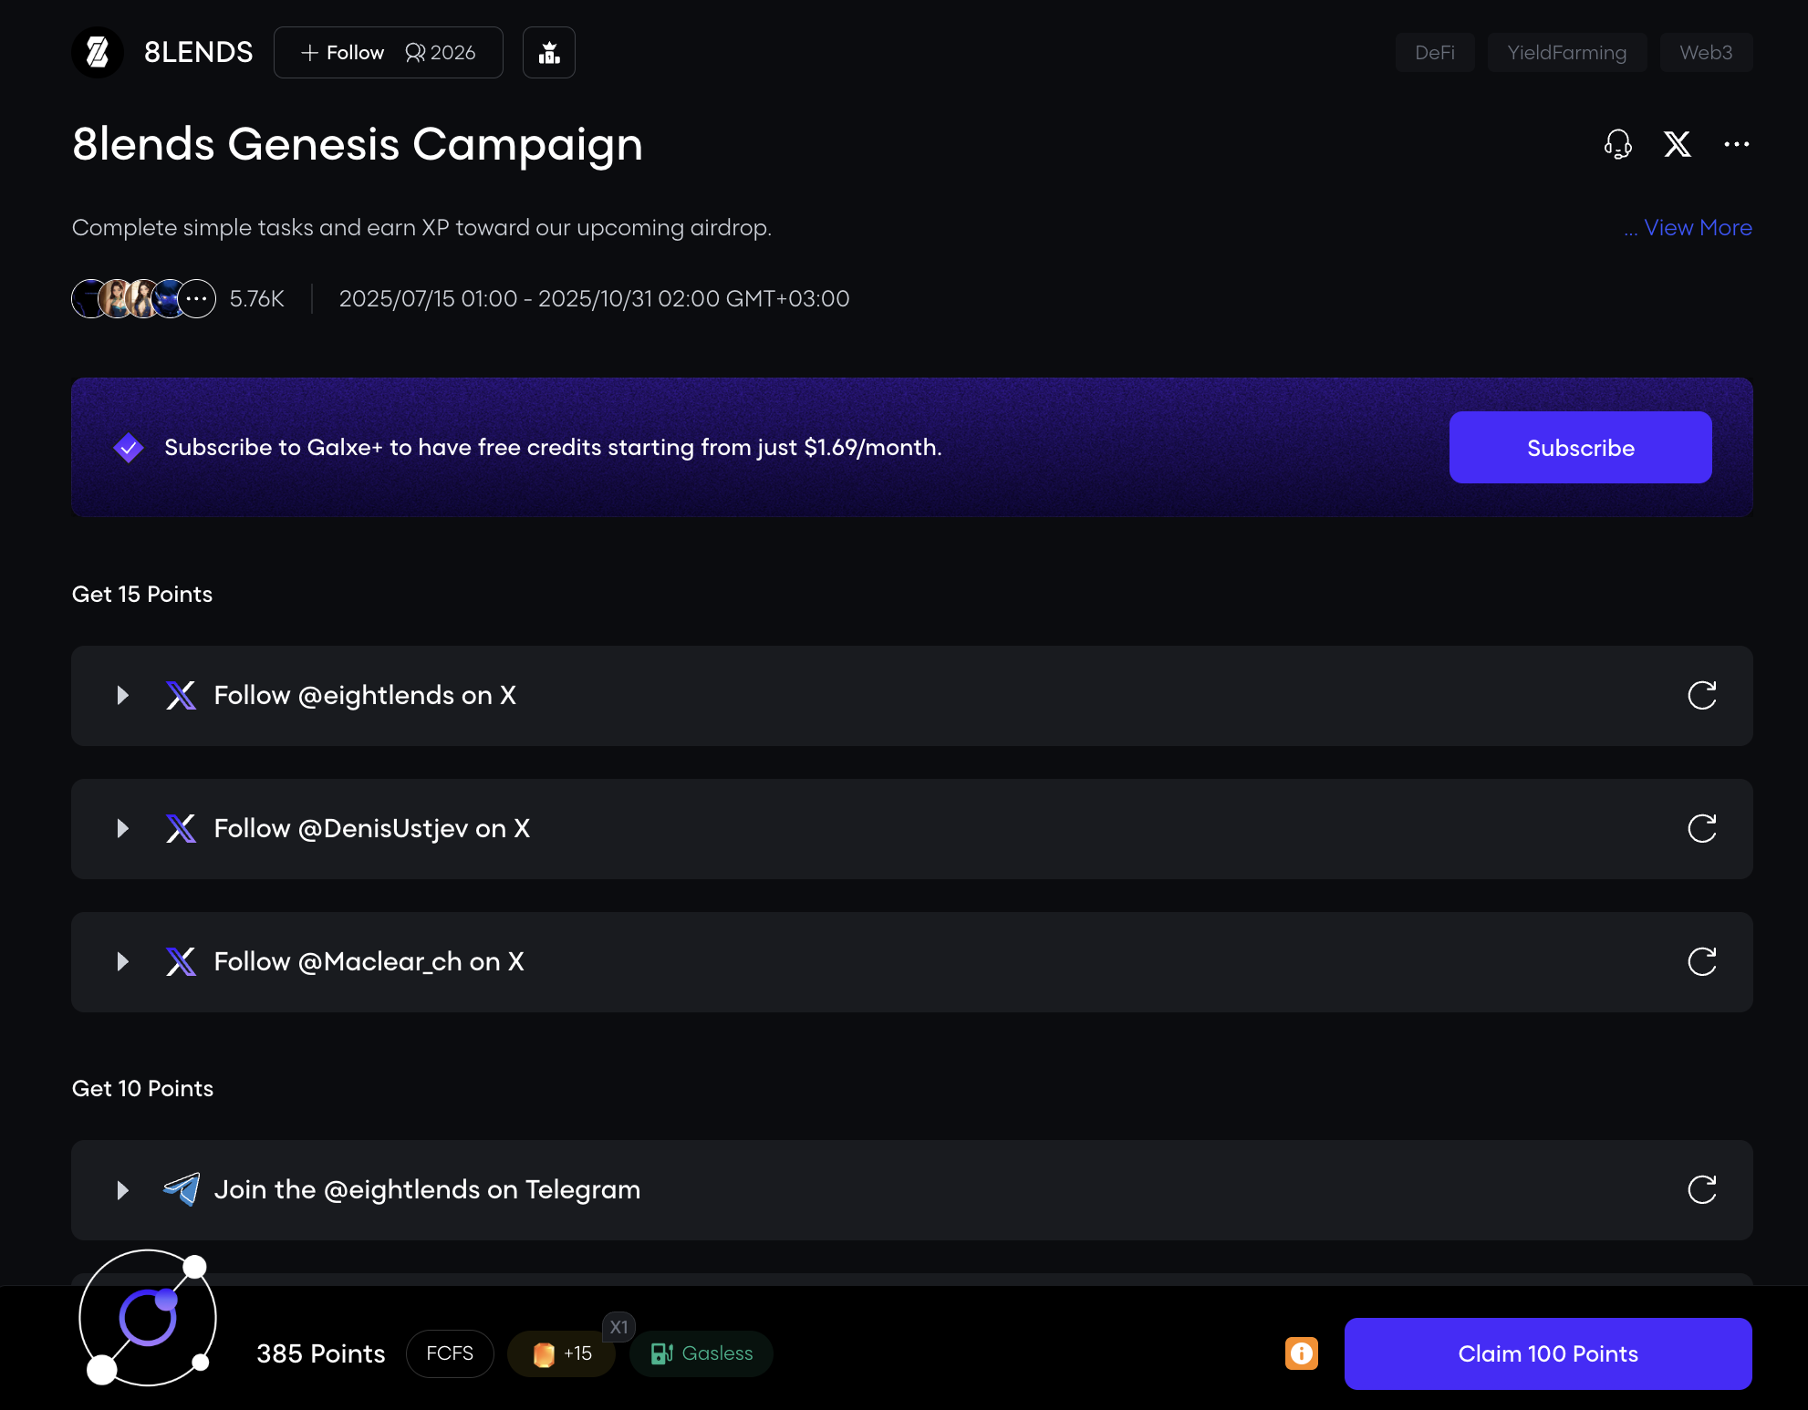The width and height of the screenshot is (1808, 1410).
Task: Expand Join @eightlends on Telegram task
Action: (x=122, y=1190)
